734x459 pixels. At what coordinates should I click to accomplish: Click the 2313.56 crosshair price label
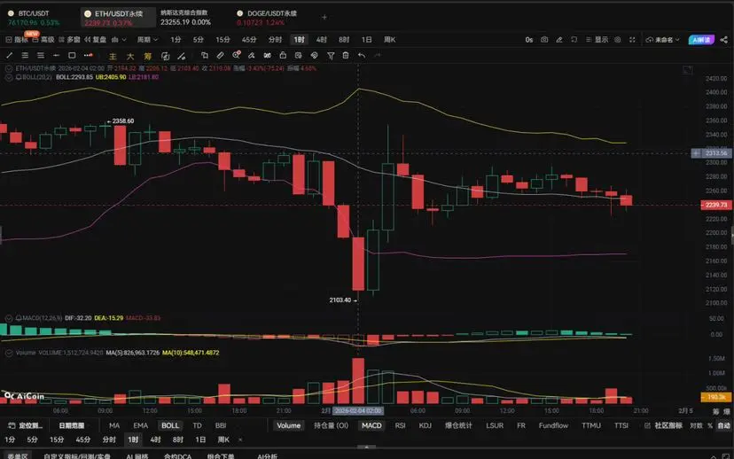click(x=712, y=153)
